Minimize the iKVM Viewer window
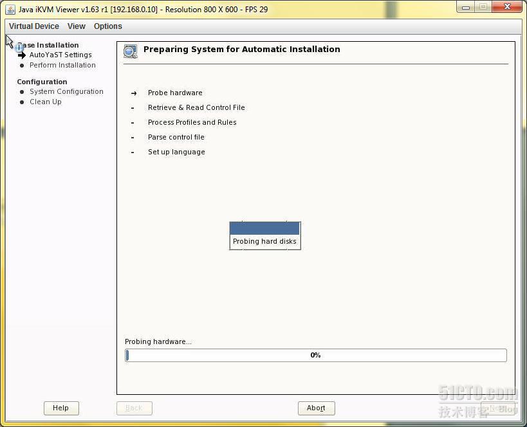The image size is (527, 427). [x=466, y=7]
